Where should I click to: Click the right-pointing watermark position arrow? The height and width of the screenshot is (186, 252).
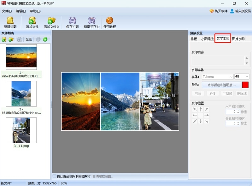[207, 115]
